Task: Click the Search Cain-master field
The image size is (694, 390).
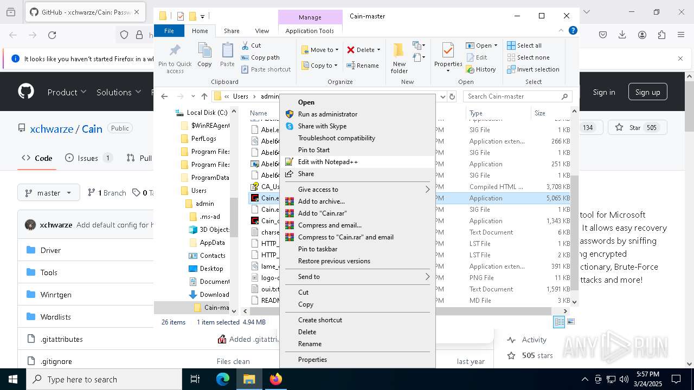Action: [x=518, y=96]
